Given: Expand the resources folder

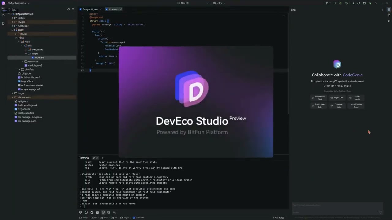Looking at the screenshot, I should [22, 61].
